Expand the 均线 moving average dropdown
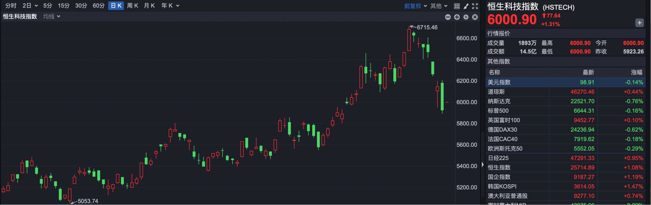 (x=52, y=17)
